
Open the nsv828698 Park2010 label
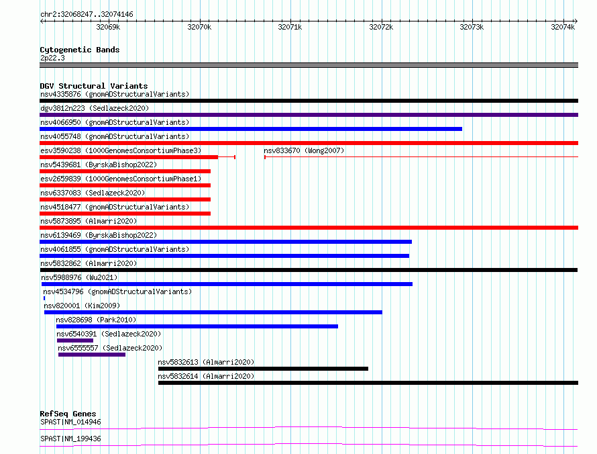[96, 320]
